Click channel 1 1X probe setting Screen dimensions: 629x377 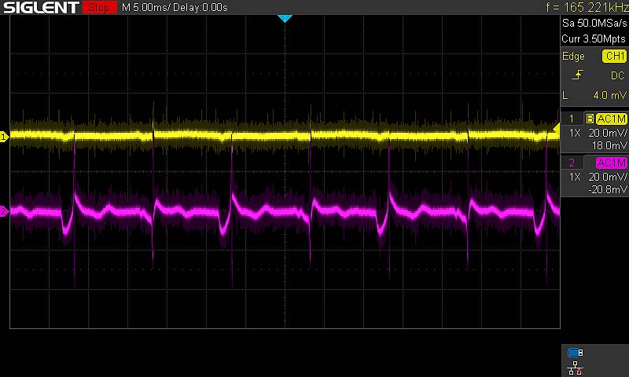pyautogui.click(x=575, y=133)
